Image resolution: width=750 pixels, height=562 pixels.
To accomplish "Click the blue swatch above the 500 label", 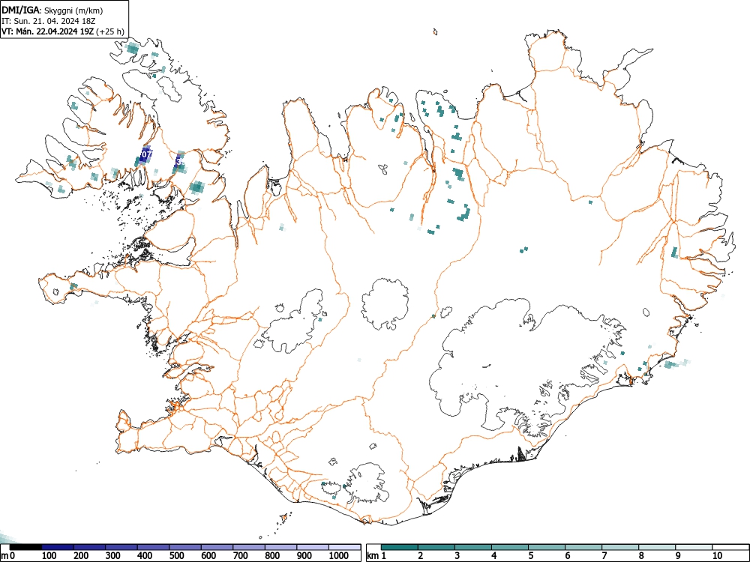I will pos(185,547).
